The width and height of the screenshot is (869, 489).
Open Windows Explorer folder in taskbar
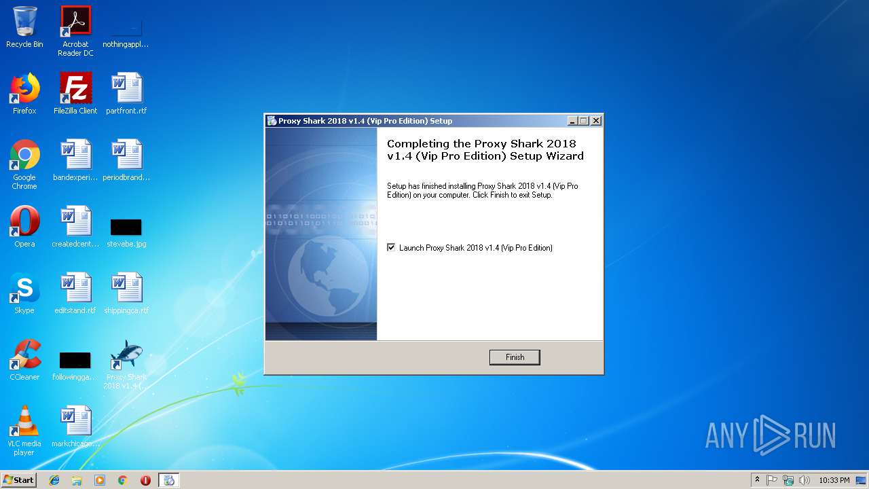tap(77, 480)
